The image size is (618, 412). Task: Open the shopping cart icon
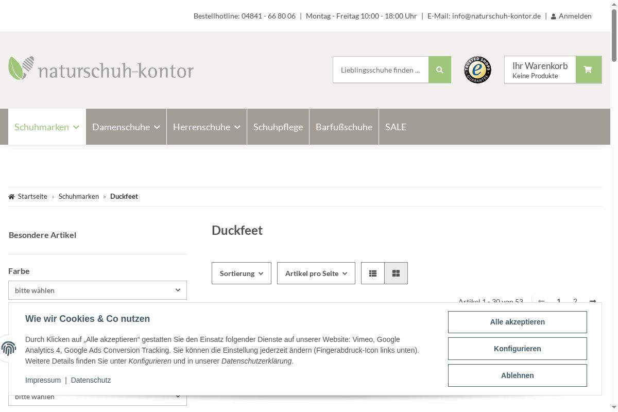click(588, 70)
